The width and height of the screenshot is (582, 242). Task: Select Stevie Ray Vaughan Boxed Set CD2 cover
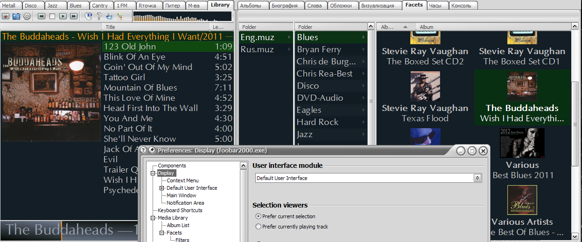point(425,38)
